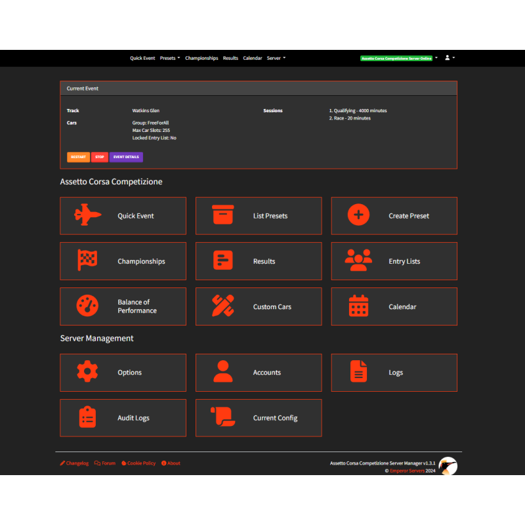Viewport: 525px width, 525px height.
Task: Click the Audit Logs clipboard icon
Action: point(87,417)
